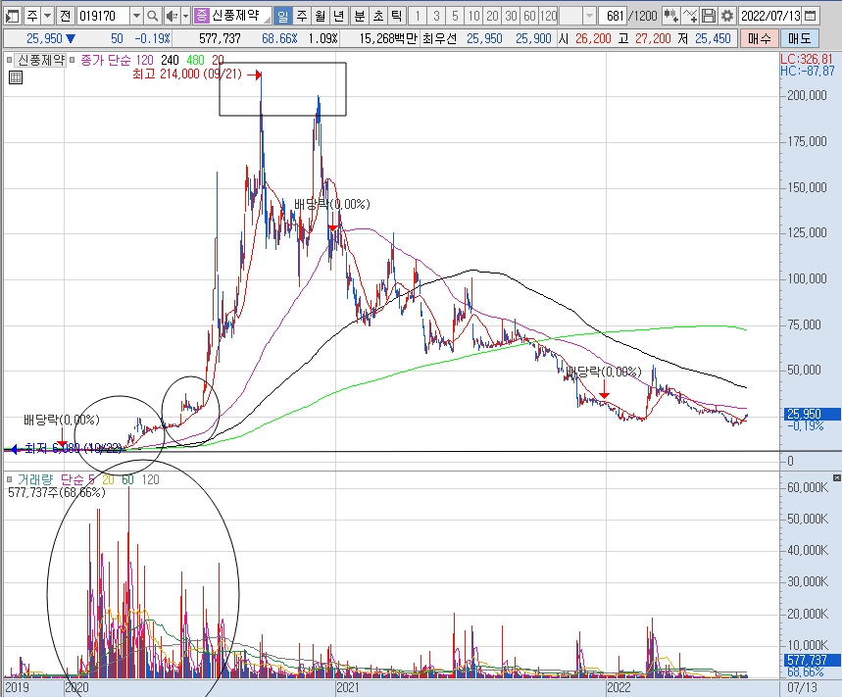
Task: Select the 분 minute chart period
Action: tap(359, 16)
